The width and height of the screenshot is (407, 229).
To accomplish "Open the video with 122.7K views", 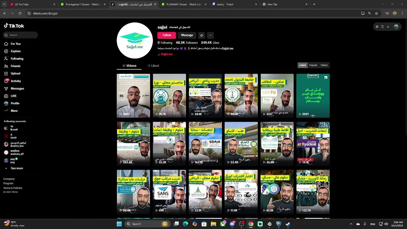I will 313,192.
